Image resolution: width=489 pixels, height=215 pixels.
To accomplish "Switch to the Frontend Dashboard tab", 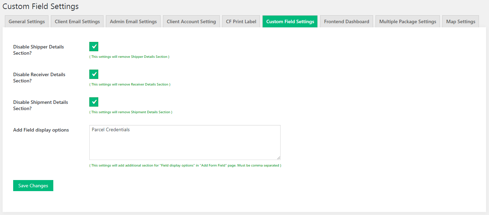I will (346, 21).
